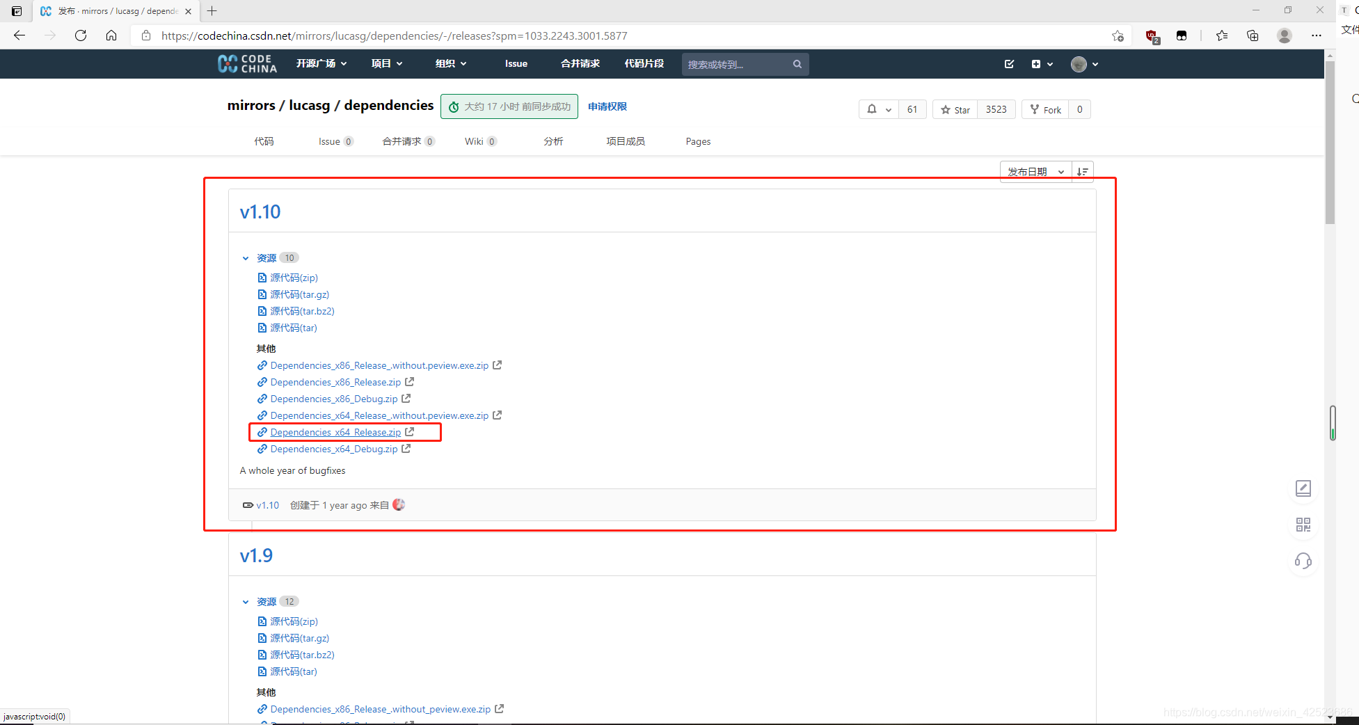Viewport: 1359px width, 725px height.
Task: Click the browser profile avatar icon
Action: coord(1285,35)
